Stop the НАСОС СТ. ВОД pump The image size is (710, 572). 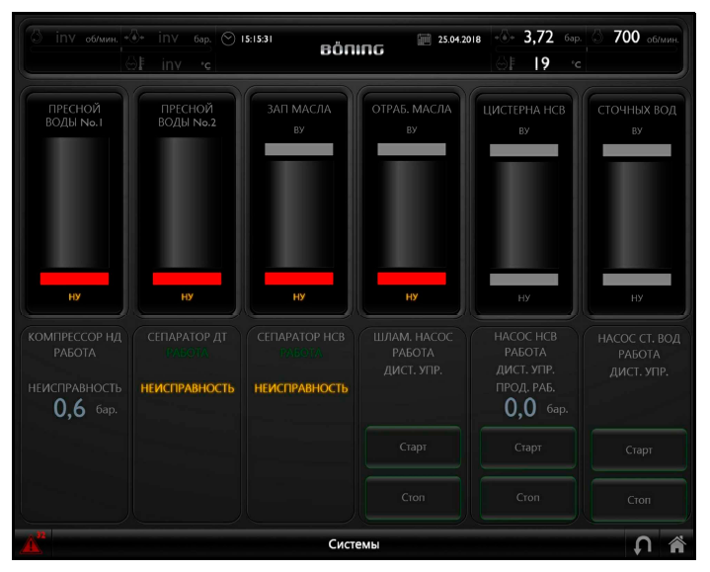639,500
